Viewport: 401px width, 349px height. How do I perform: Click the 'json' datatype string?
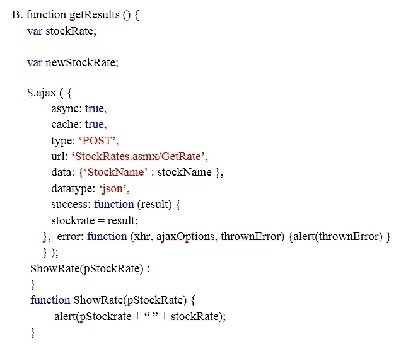pyautogui.click(x=114, y=189)
